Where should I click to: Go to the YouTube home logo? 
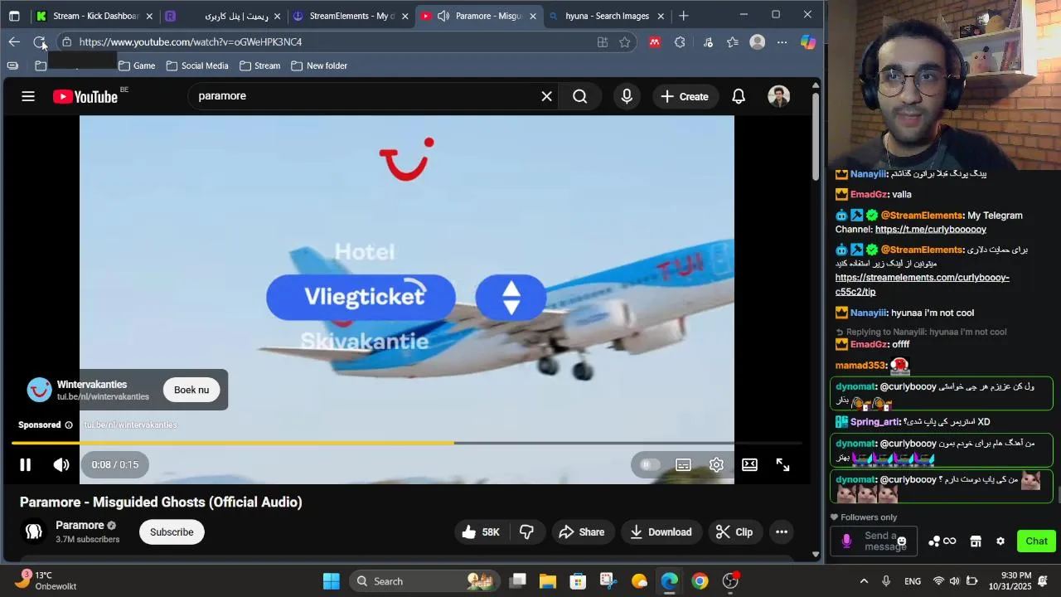click(x=85, y=97)
